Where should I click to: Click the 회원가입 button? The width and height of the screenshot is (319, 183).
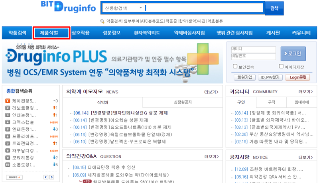click(244, 77)
